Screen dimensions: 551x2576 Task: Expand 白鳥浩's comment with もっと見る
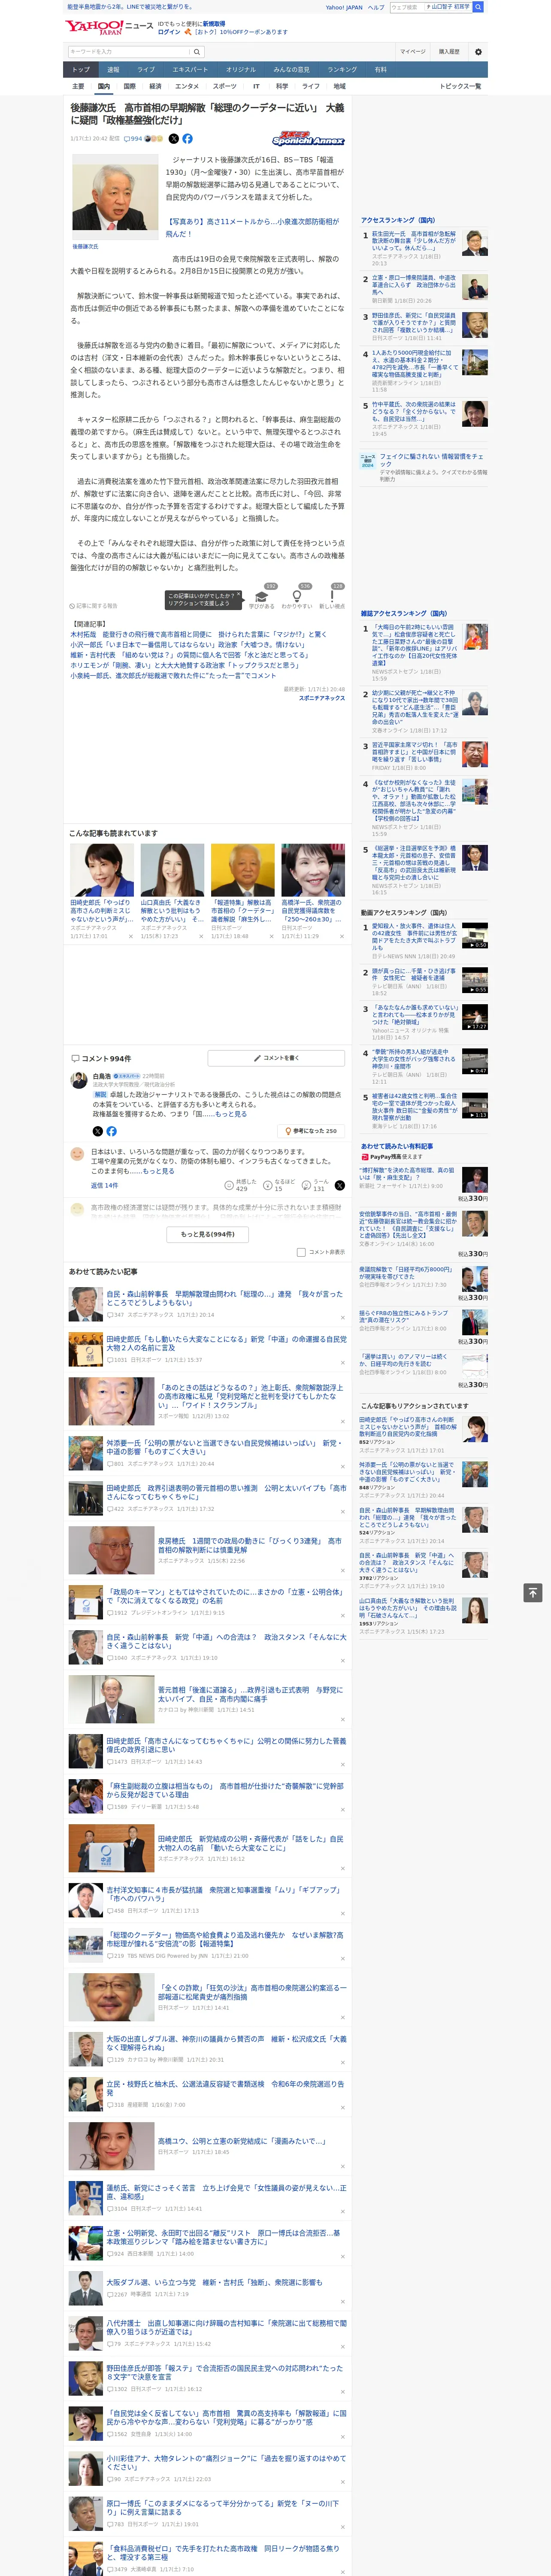coord(231,1114)
